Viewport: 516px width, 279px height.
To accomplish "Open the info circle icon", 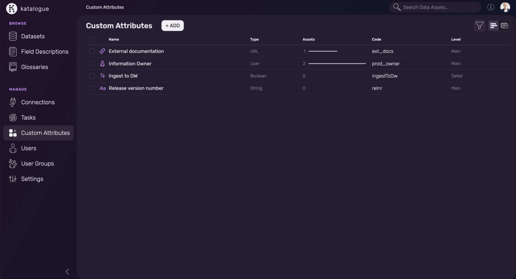I will pyautogui.click(x=491, y=7).
